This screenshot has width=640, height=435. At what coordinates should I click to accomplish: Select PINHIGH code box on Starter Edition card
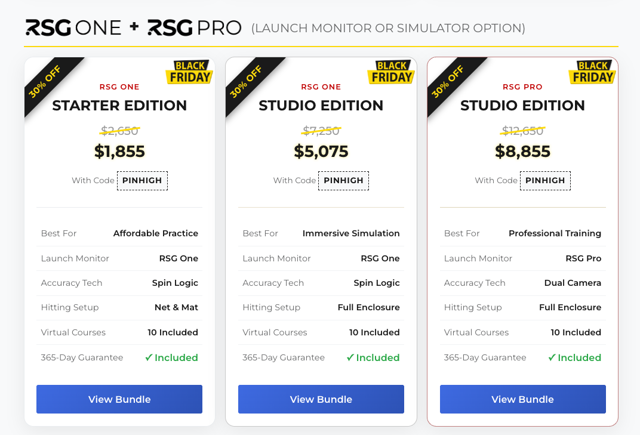point(142,180)
